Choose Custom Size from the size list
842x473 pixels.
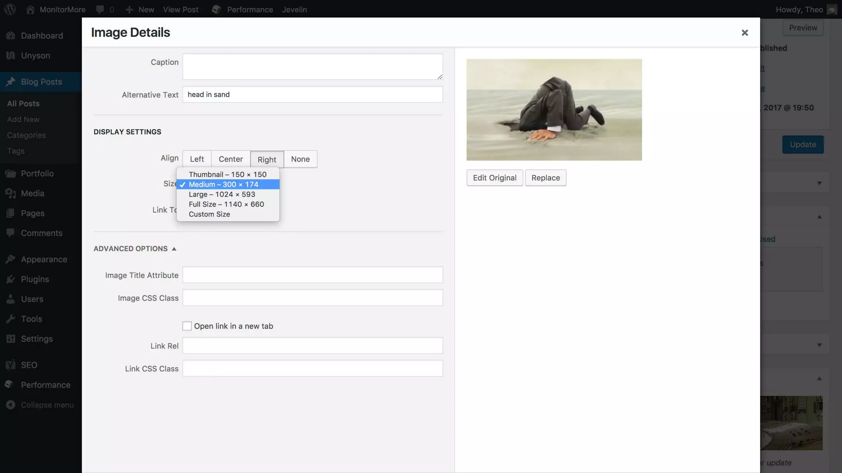209,214
